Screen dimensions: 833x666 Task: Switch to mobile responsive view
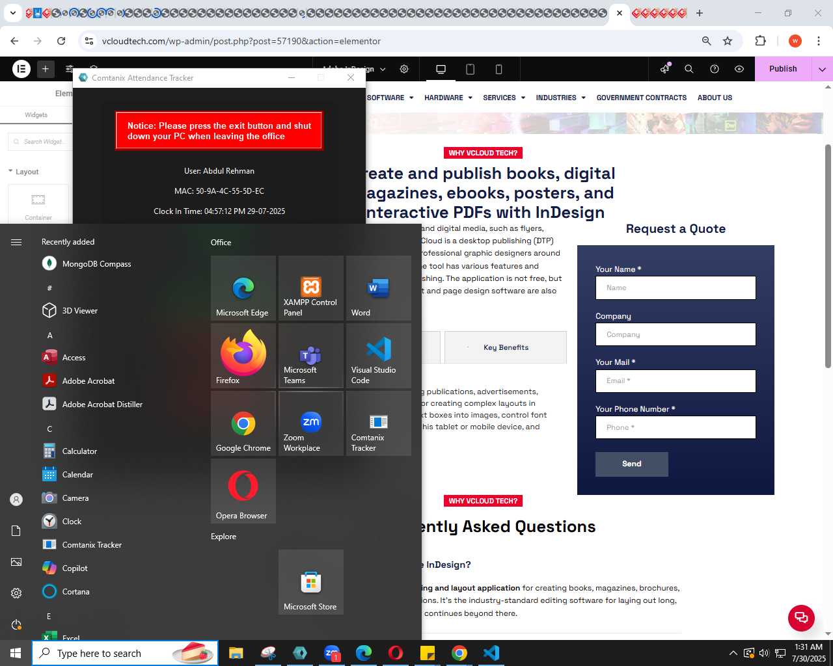click(x=498, y=69)
